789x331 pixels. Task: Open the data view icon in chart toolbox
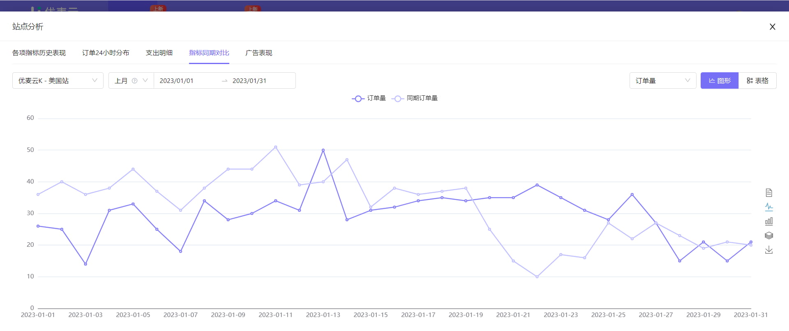click(769, 193)
